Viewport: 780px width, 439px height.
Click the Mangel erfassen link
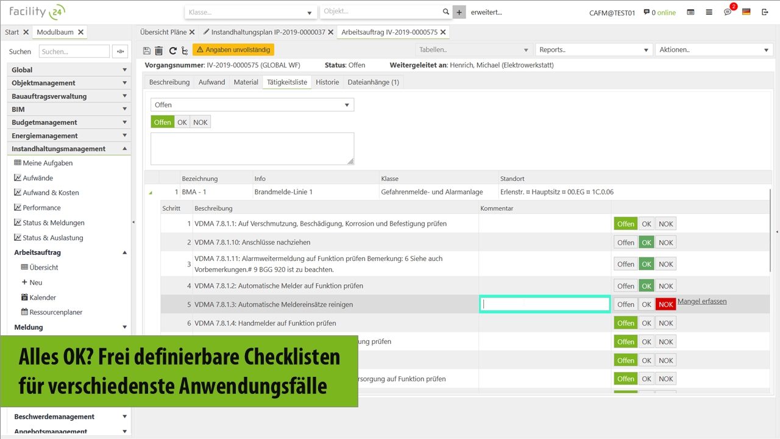tap(702, 301)
